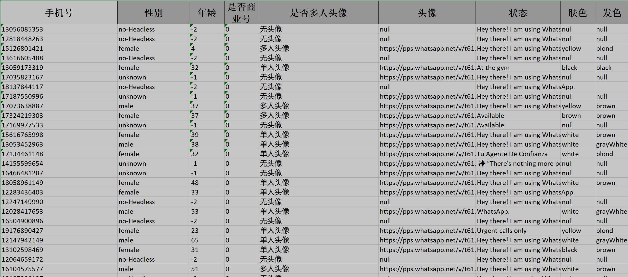Select the 肤色 column header
628x277 pixels.
point(578,13)
